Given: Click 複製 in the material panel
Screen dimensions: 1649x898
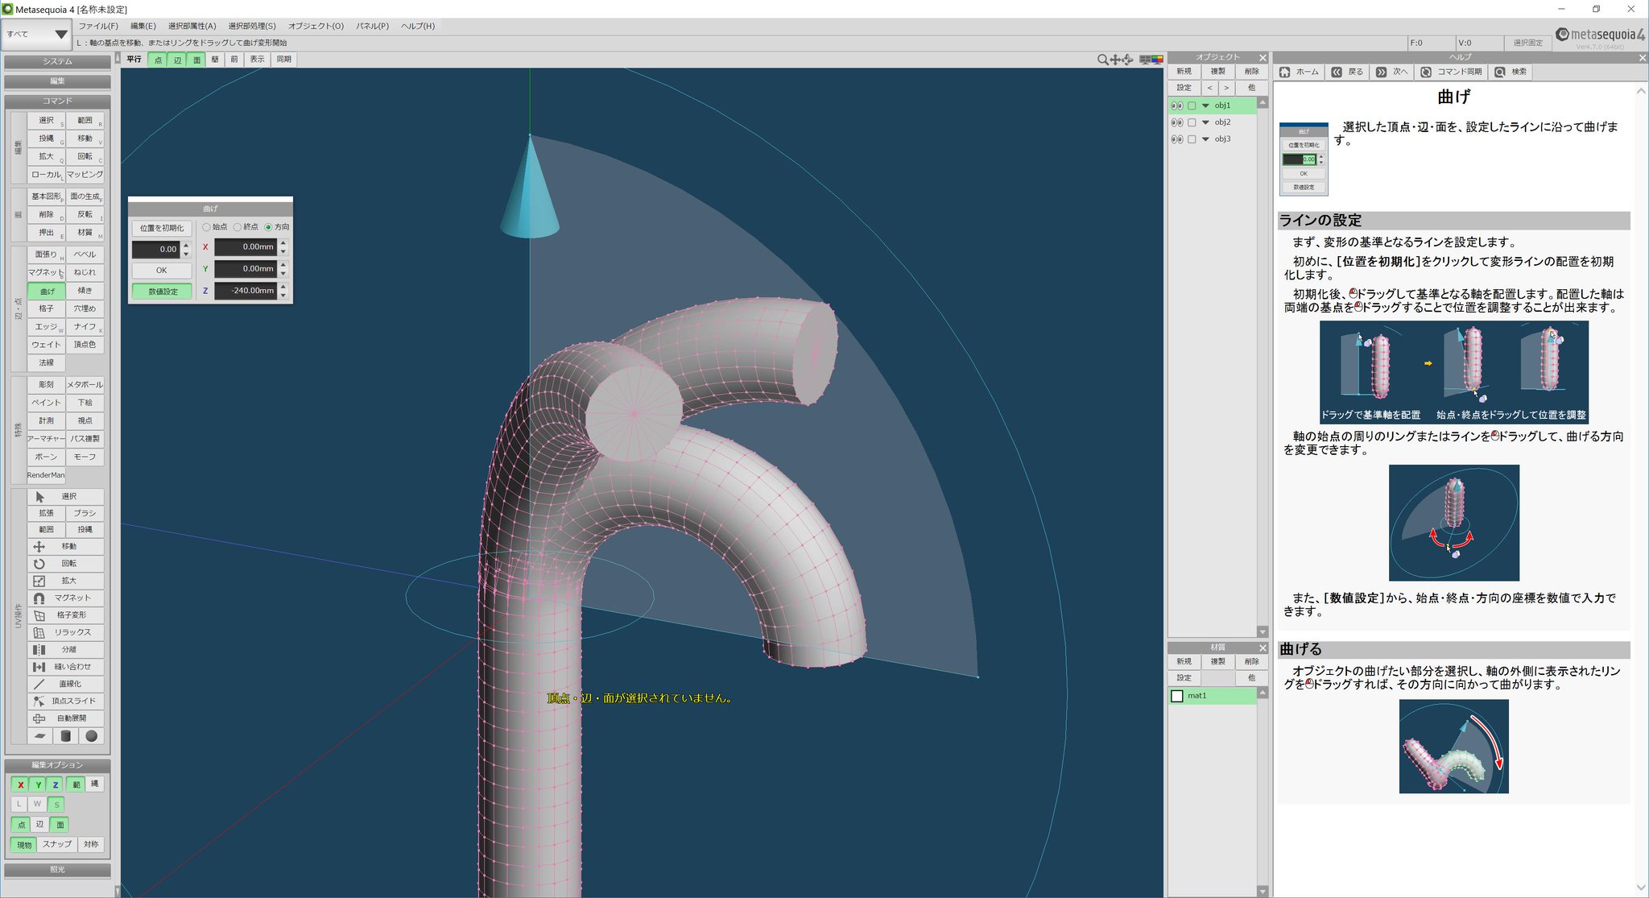Looking at the screenshot, I should (x=1217, y=662).
